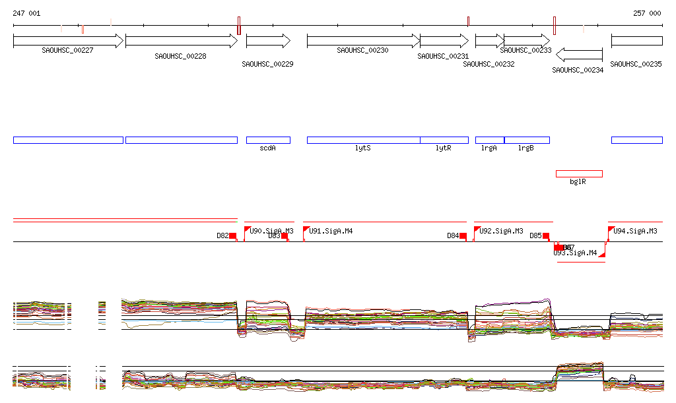Click the SAOUHSC_00231 gene arrow

(x=444, y=41)
